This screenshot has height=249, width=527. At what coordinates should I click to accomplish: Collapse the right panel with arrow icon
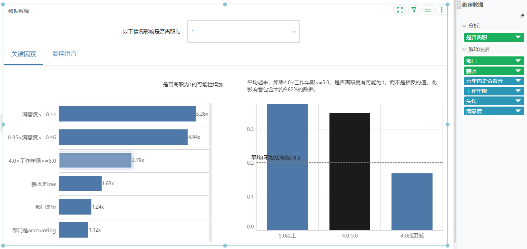click(459, 5)
